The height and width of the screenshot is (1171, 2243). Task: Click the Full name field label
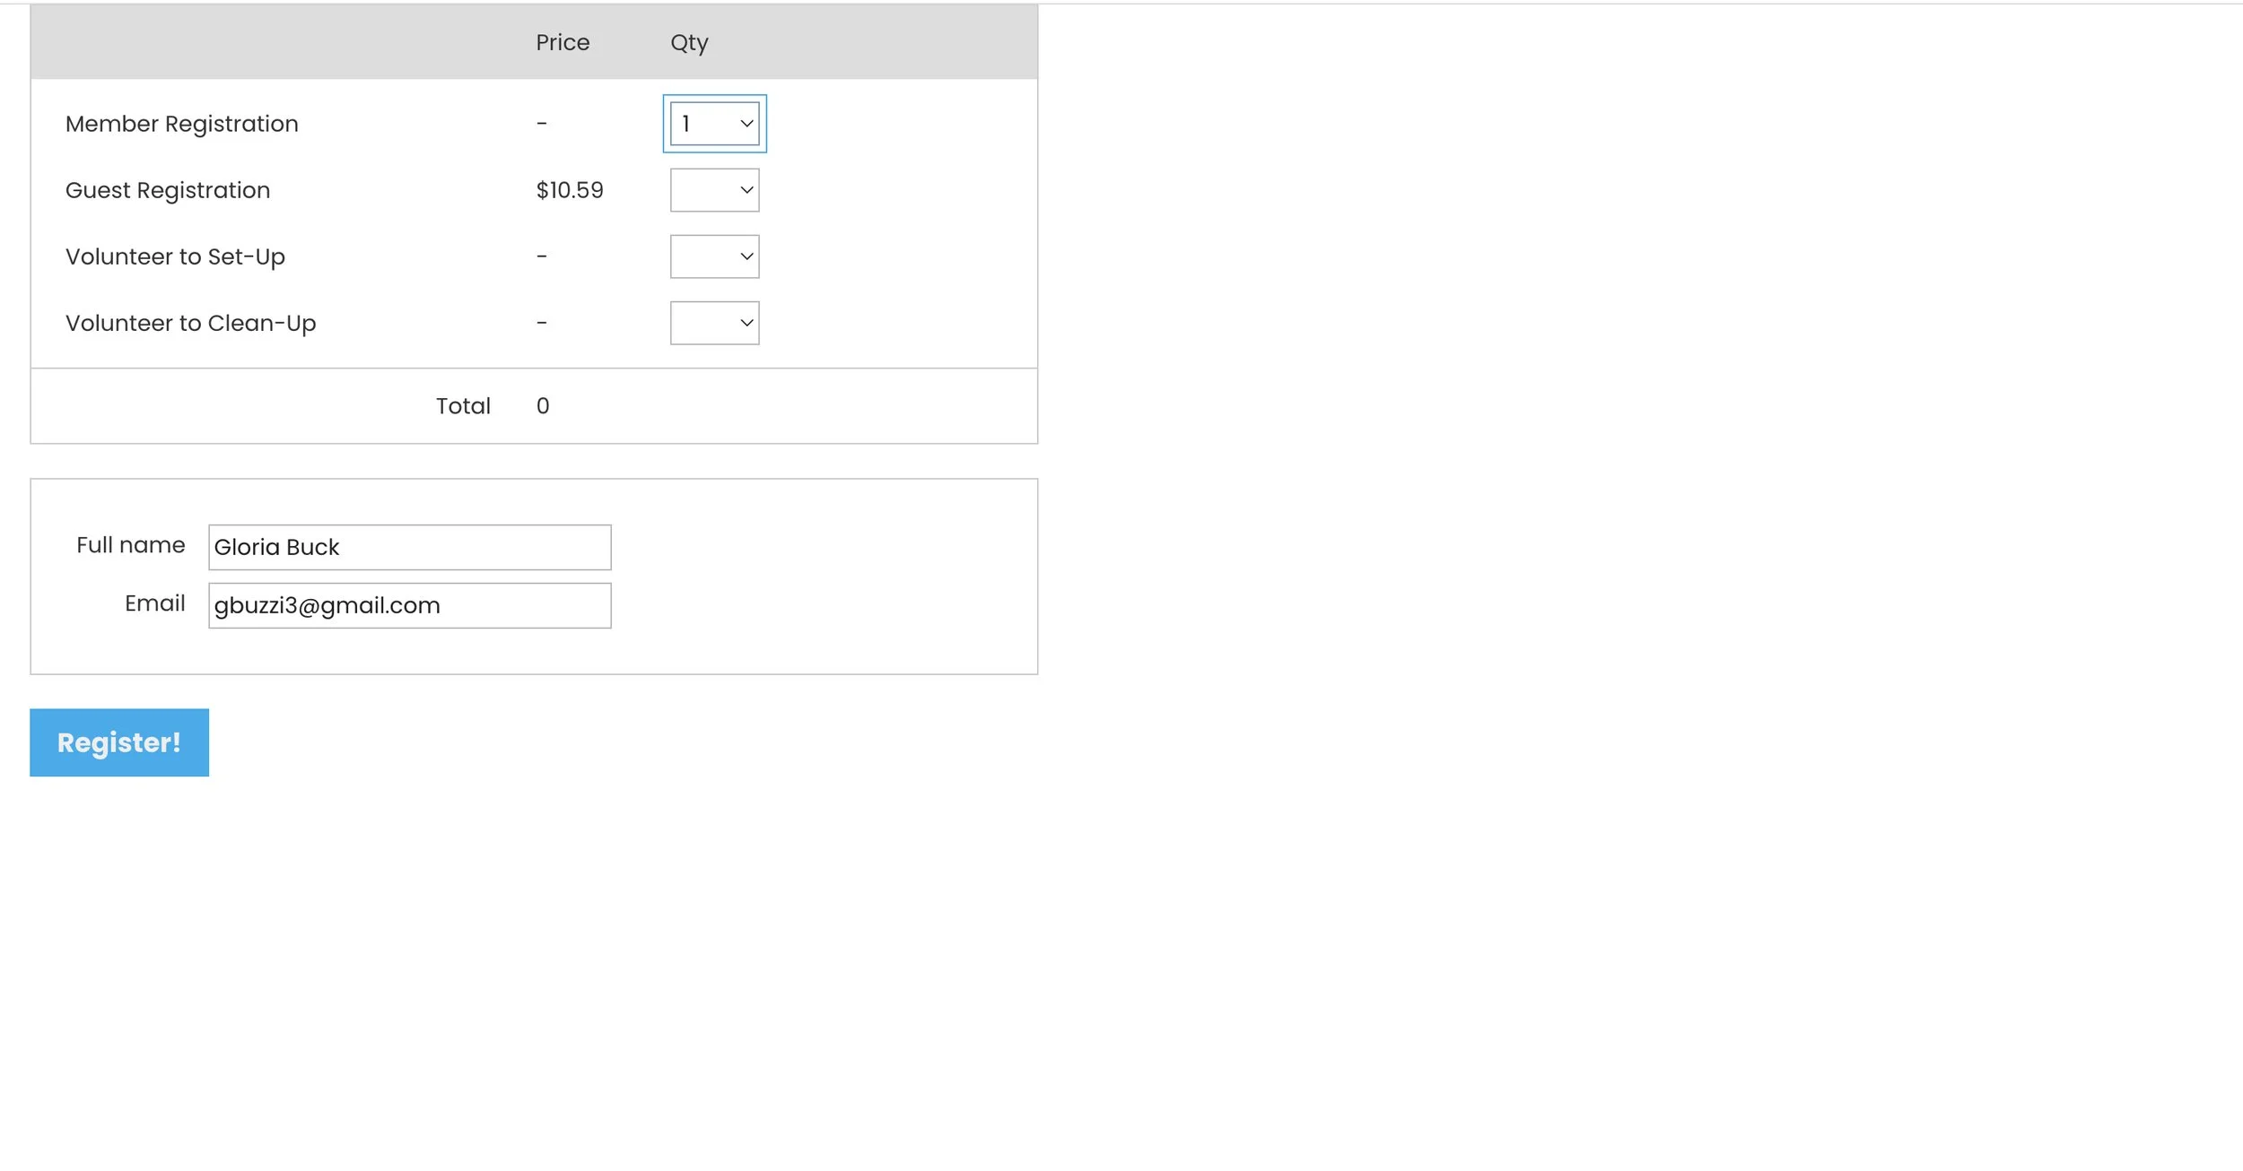130,545
